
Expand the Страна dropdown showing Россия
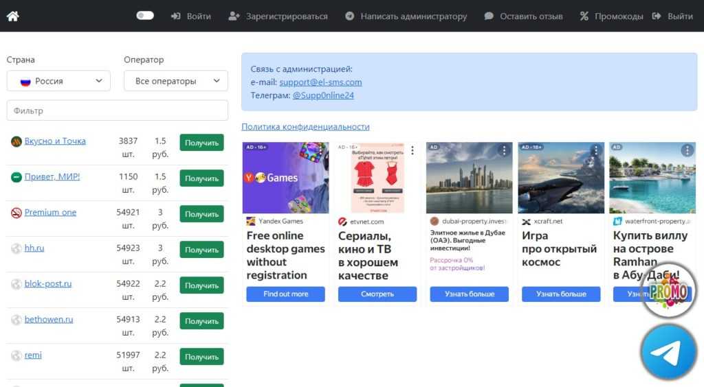tap(58, 81)
